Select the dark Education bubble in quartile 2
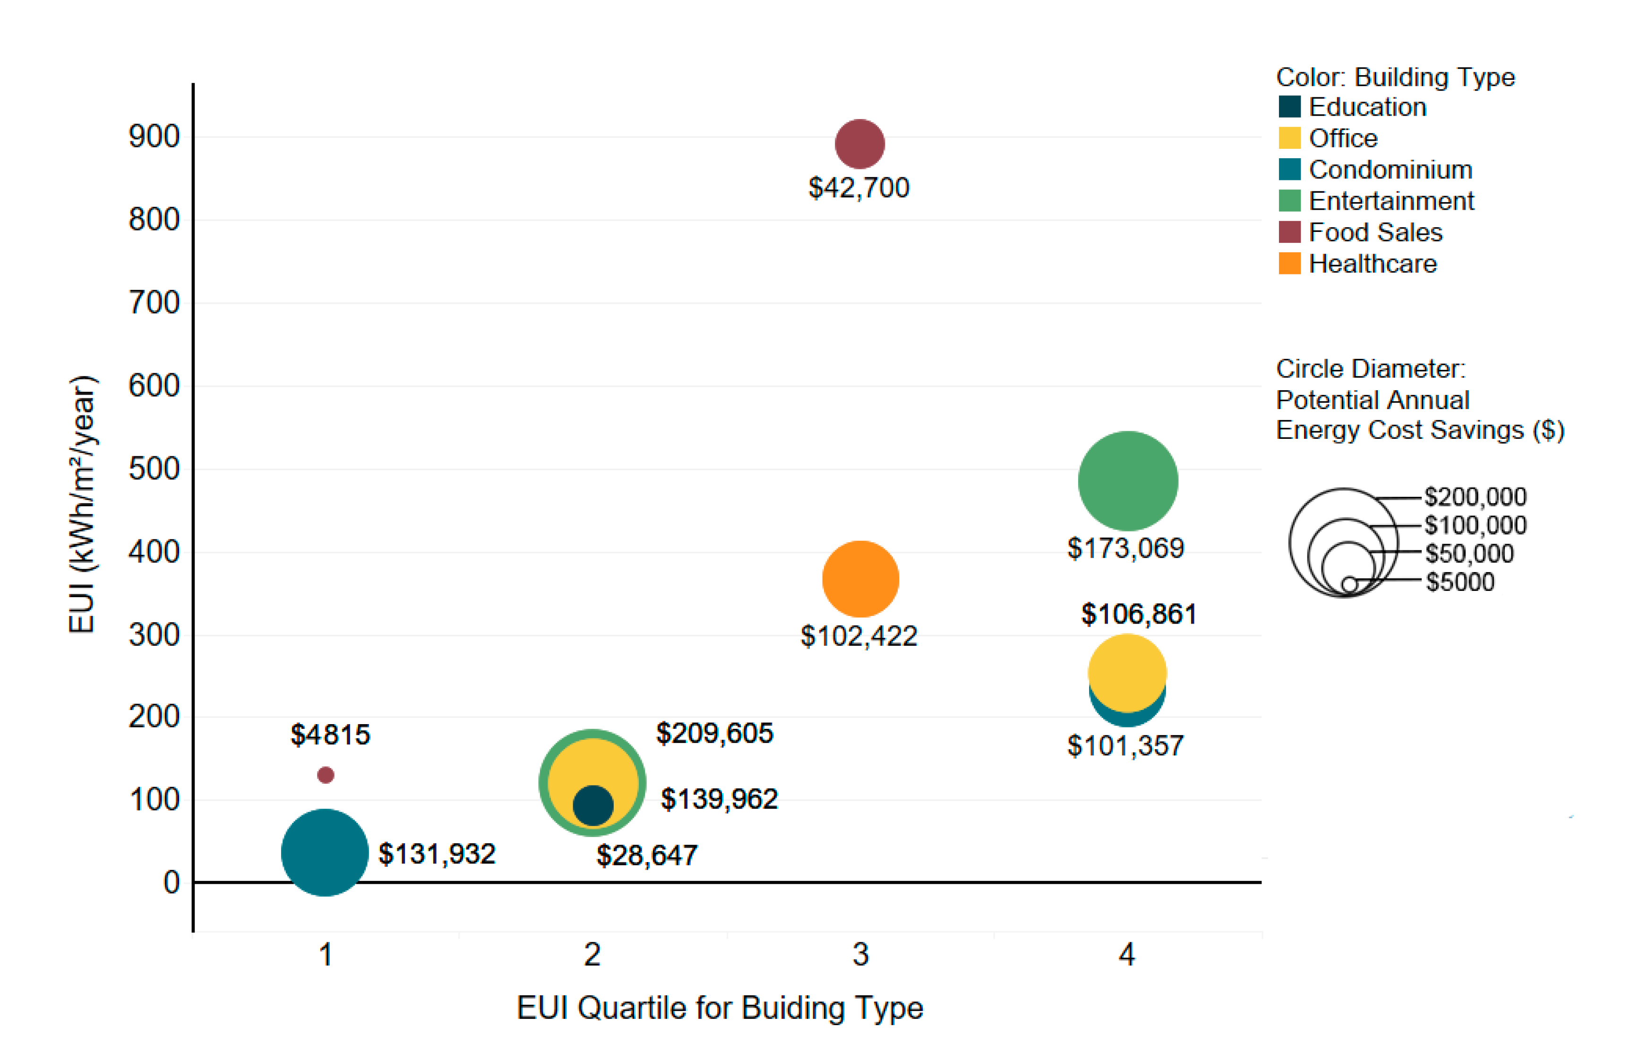Screen dimensions: 1631x1043 pos(592,805)
